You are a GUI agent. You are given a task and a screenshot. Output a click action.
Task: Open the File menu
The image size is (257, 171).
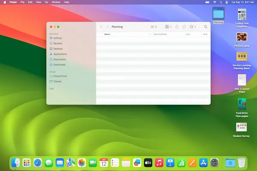22,2
